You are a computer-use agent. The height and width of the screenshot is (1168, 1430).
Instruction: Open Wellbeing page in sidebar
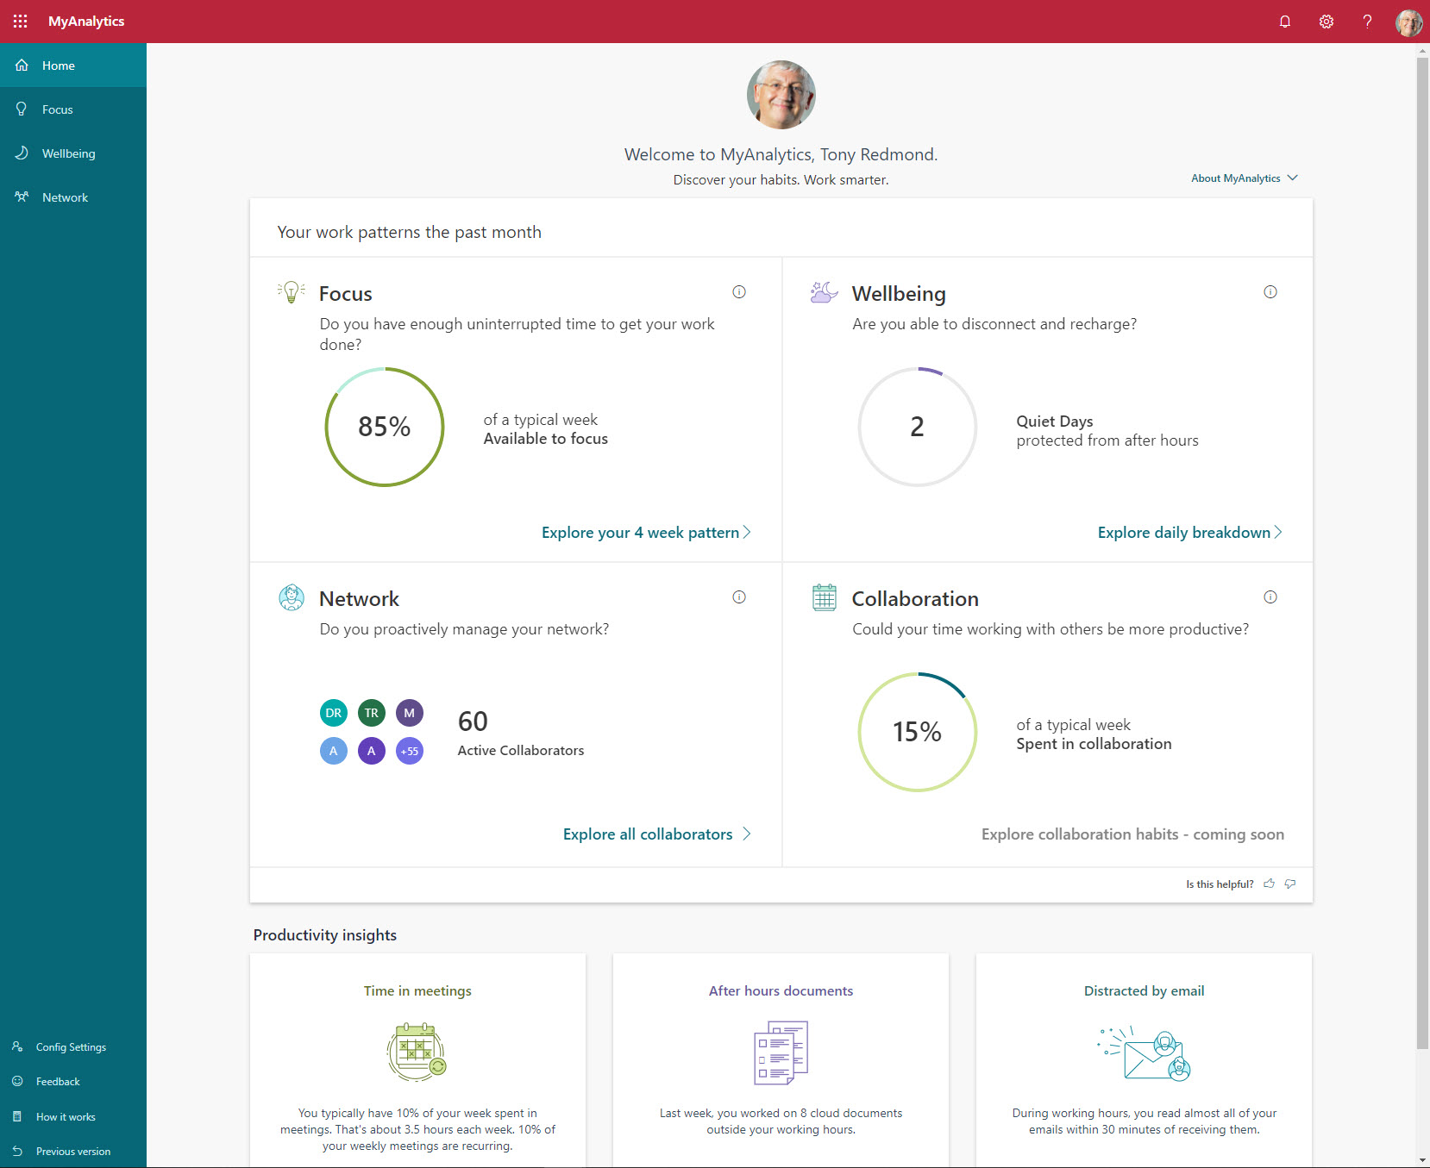coord(73,153)
